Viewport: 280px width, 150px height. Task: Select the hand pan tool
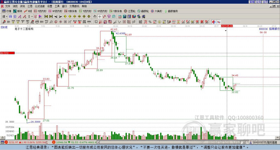95,16
